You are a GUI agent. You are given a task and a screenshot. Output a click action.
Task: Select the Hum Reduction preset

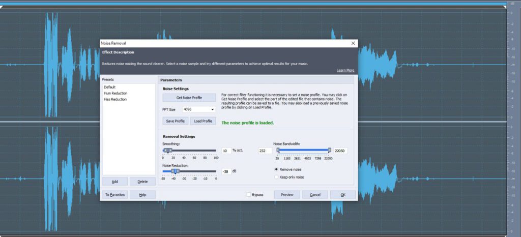pos(115,93)
